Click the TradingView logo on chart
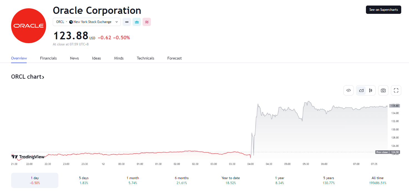409x196 pixels. coord(28,157)
